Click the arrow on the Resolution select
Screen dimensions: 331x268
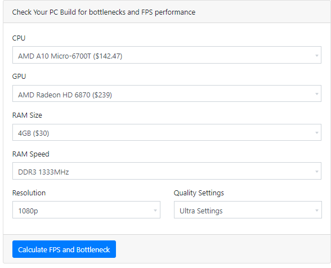pos(155,211)
